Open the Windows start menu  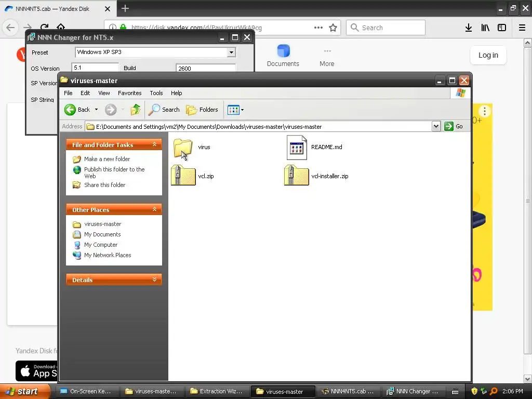point(25,391)
